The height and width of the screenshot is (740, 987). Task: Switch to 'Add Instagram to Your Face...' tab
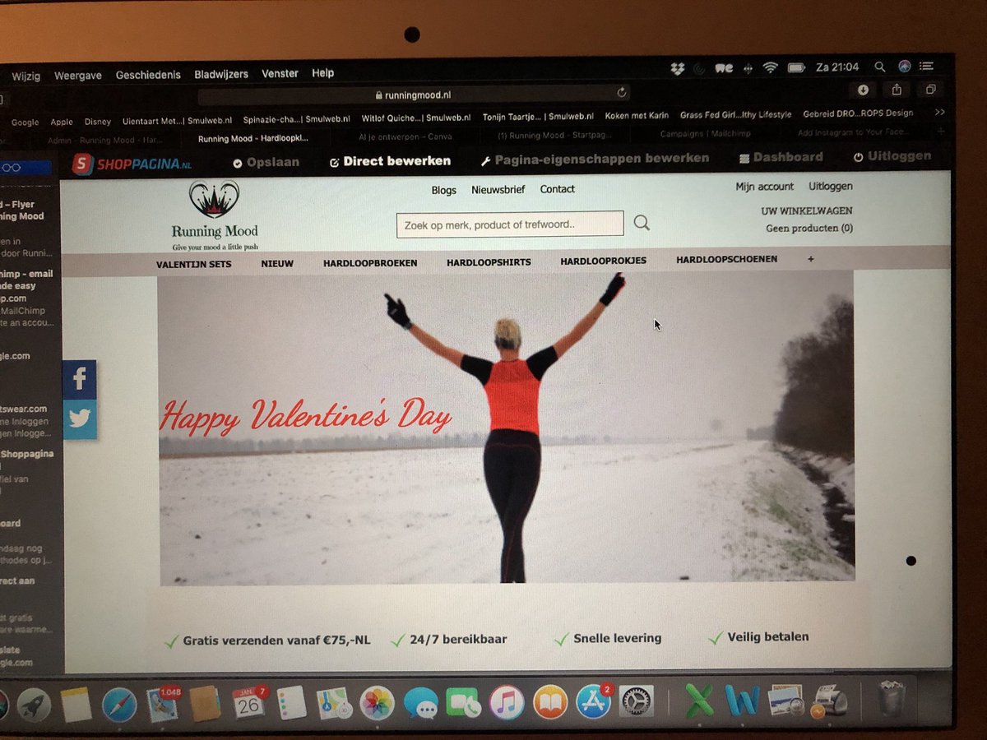pos(851,132)
